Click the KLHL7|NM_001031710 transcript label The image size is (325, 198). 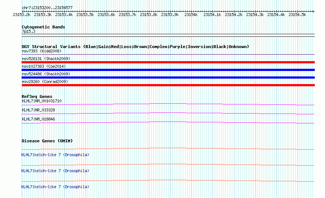point(42,101)
